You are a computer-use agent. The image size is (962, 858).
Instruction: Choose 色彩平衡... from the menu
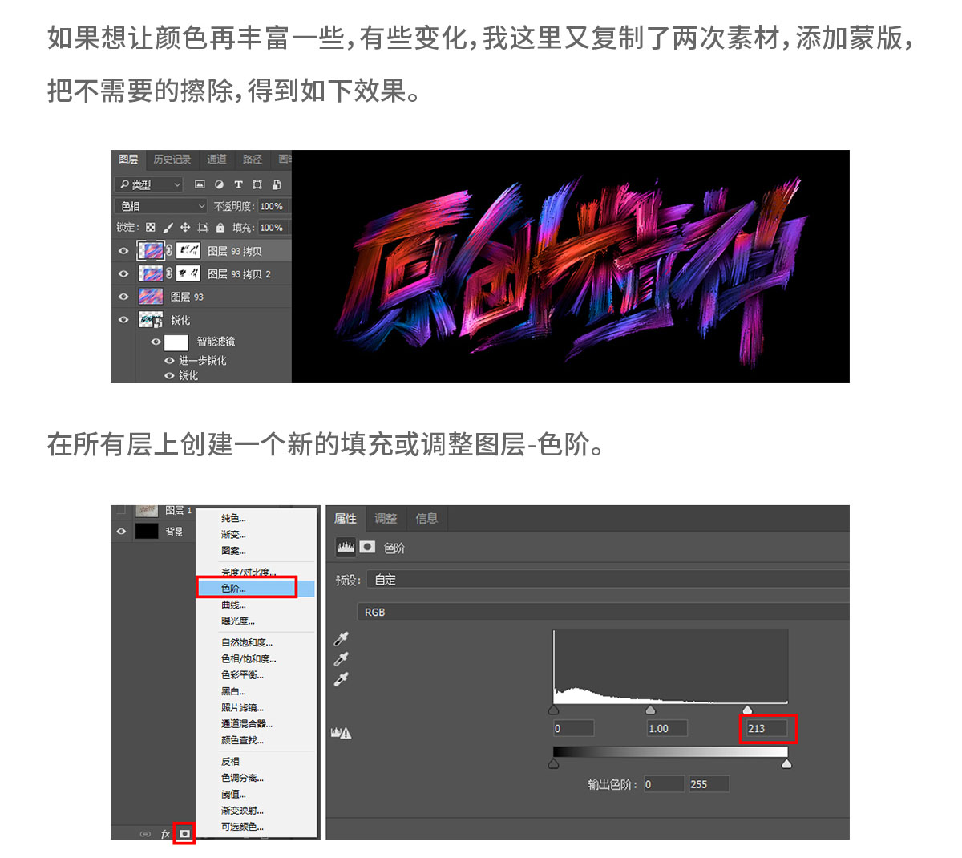tap(257, 674)
